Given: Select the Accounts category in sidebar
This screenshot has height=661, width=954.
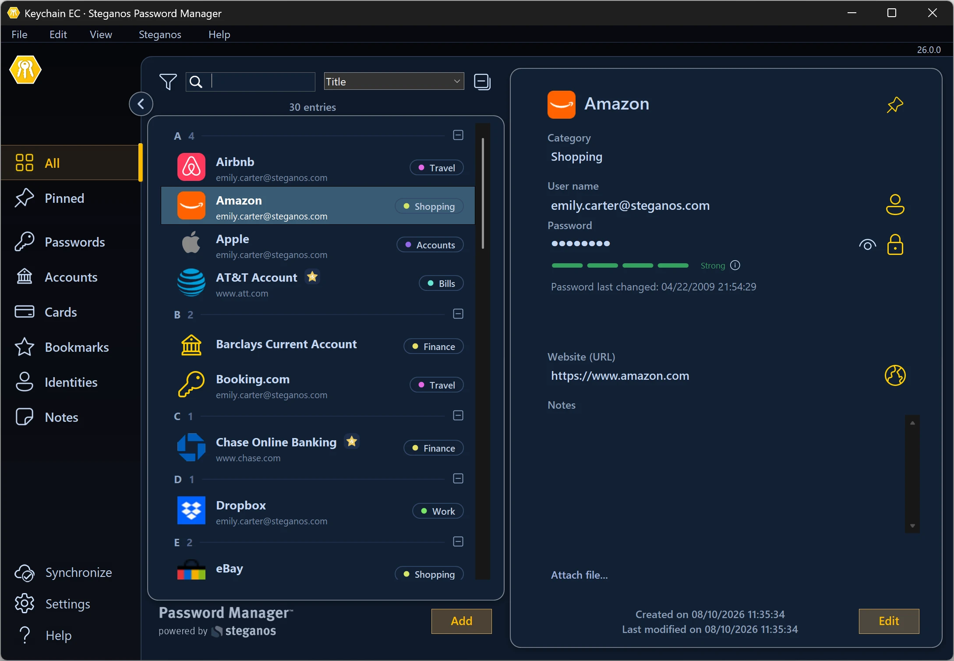Looking at the screenshot, I should click(71, 277).
